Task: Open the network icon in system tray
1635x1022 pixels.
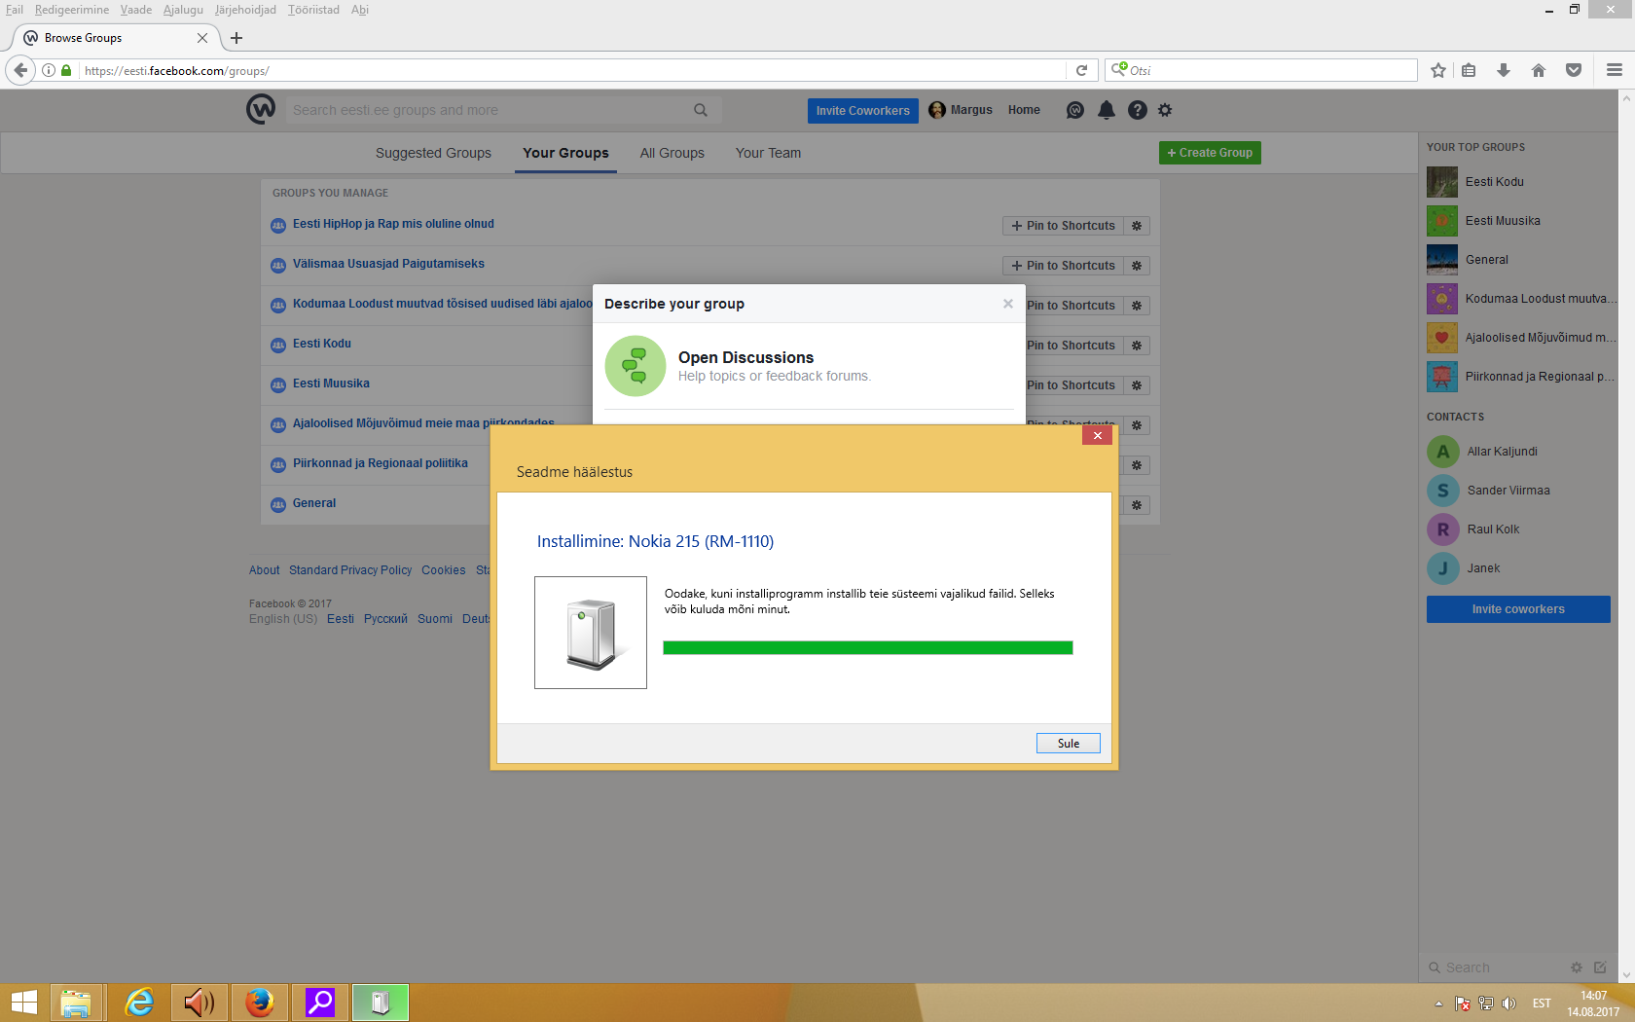Action: point(1486,1004)
